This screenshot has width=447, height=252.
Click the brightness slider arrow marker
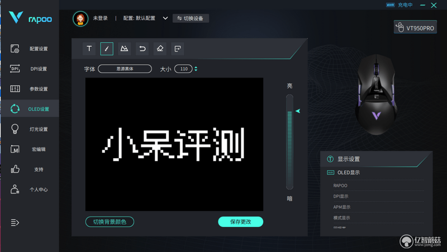298,111
